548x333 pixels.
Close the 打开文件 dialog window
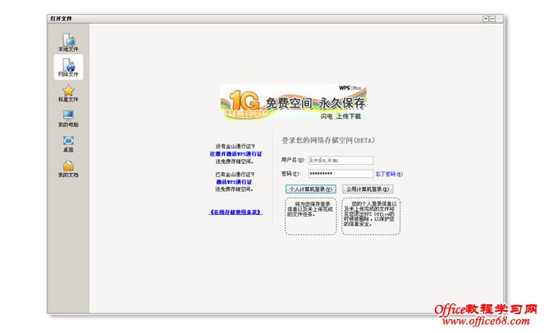click(499, 19)
